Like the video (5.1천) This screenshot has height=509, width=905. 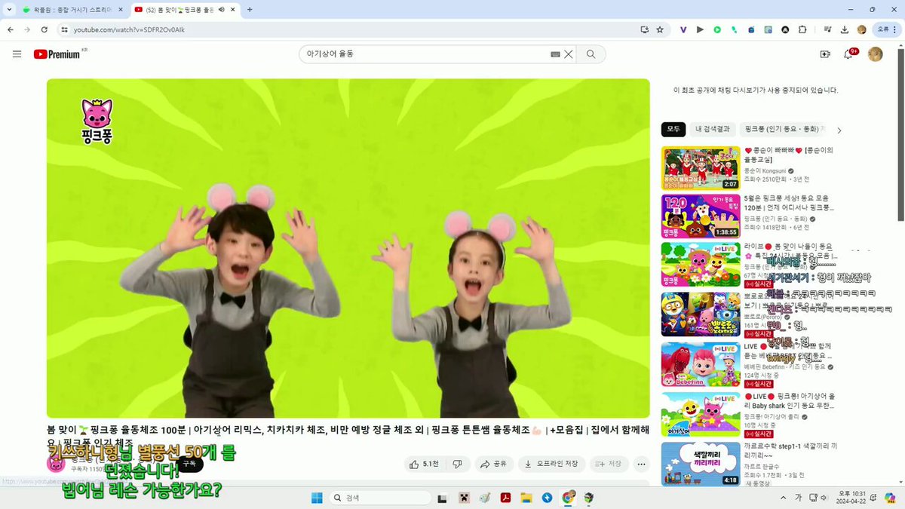pyautogui.click(x=424, y=464)
